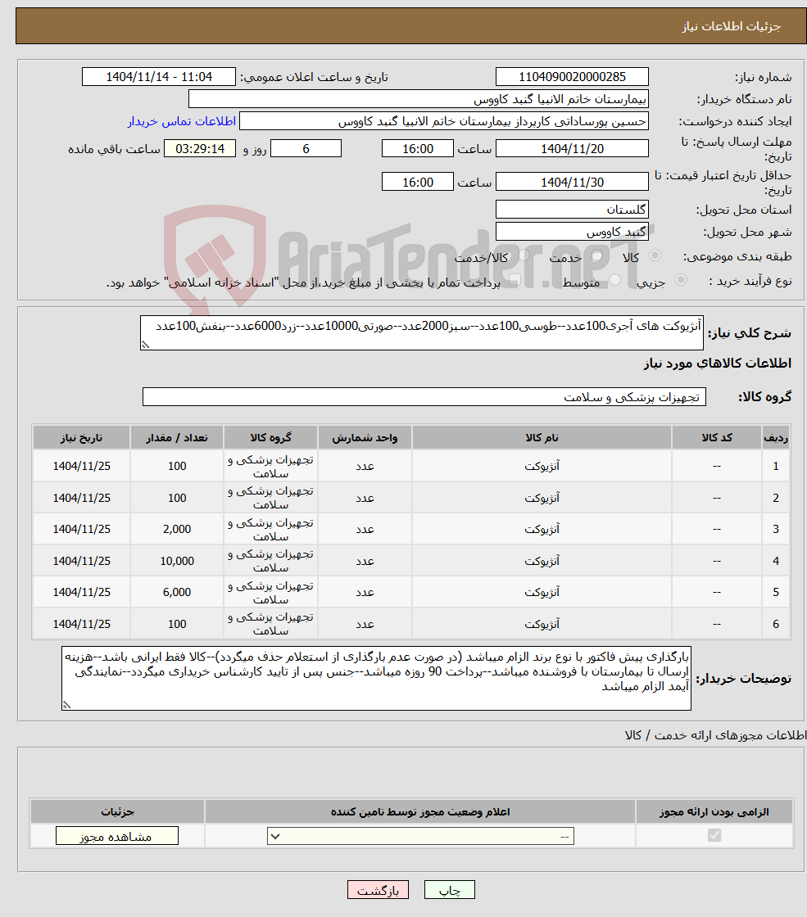Expand the permit status dropdown
The image size is (807, 917).
coord(420,836)
